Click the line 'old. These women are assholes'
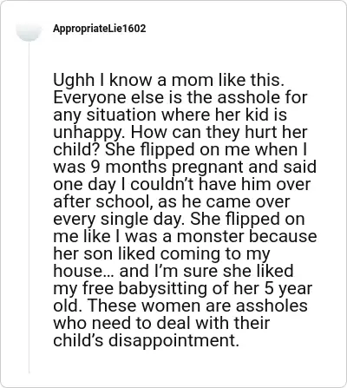This screenshot has width=347, height=388. pyautogui.click(x=180, y=306)
